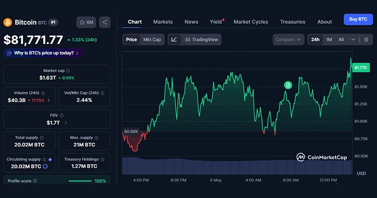This screenshot has width=377, height=198.
Task: Click the 80.86K opening price label
Action: 131,132
